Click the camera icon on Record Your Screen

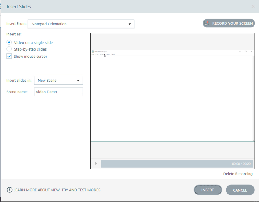pyautogui.click(x=207, y=23)
